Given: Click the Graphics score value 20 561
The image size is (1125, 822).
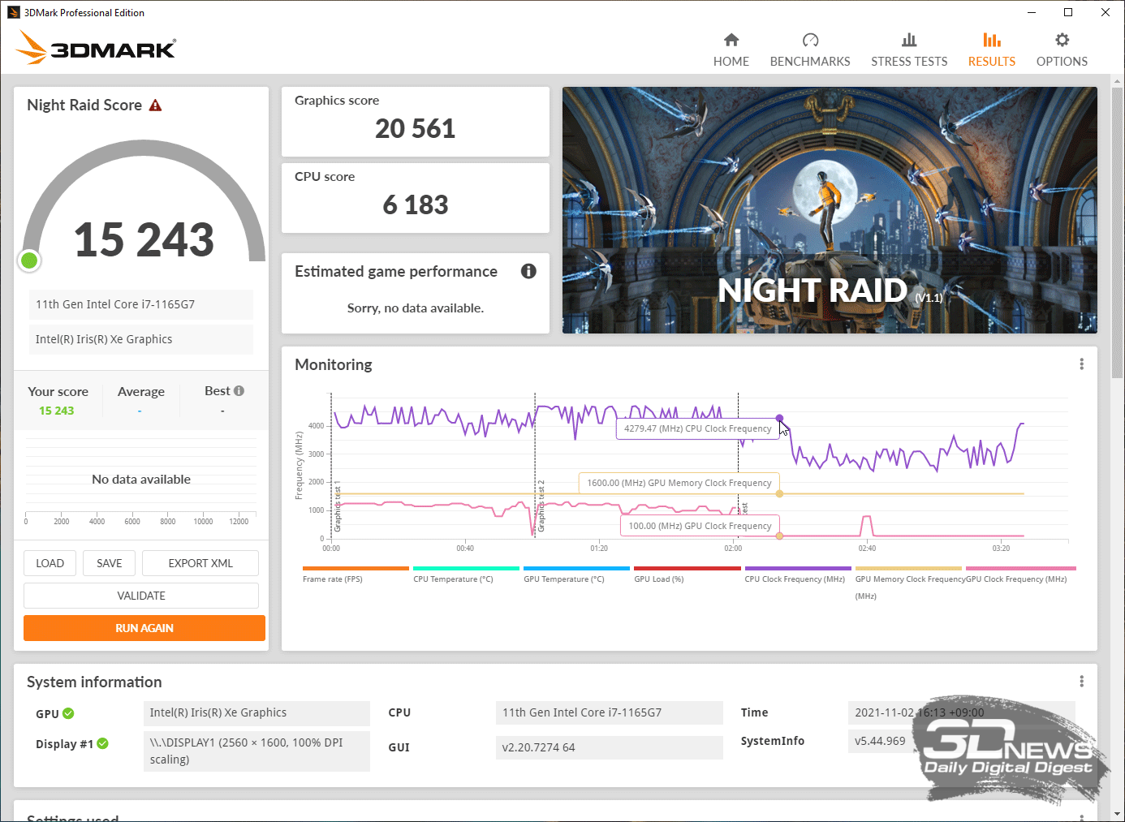Looking at the screenshot, I should click(x=415, y=129).
